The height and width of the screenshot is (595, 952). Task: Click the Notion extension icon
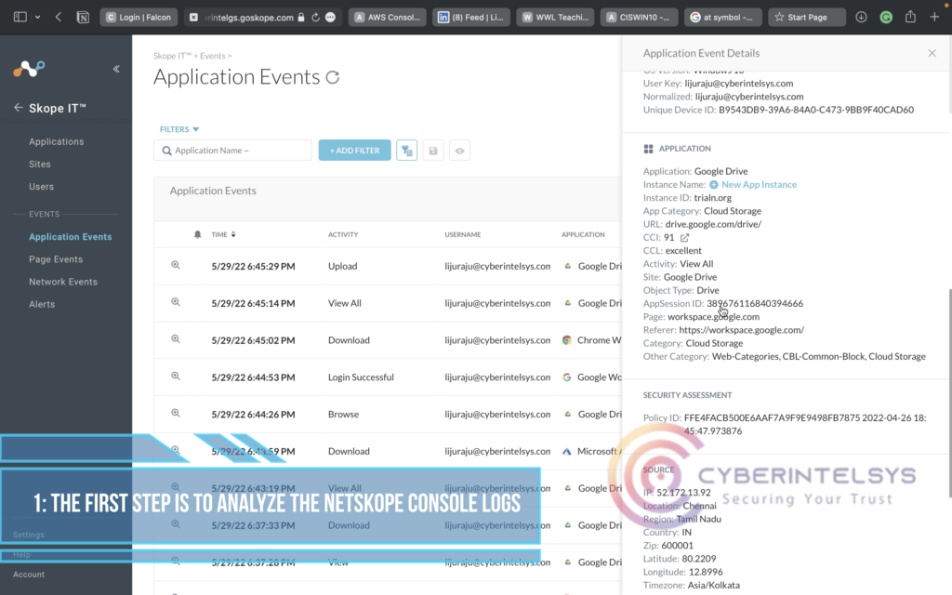point(83,17)
